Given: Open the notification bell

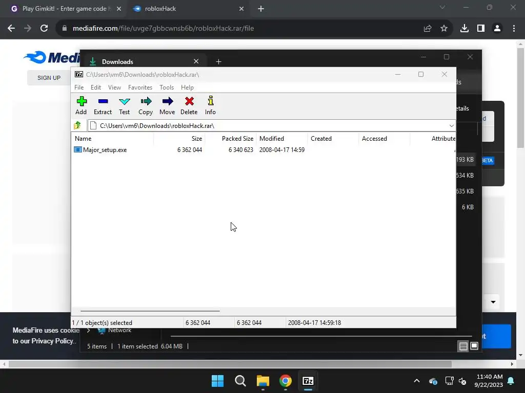Looking at the screenshot, I should point(511,381).
